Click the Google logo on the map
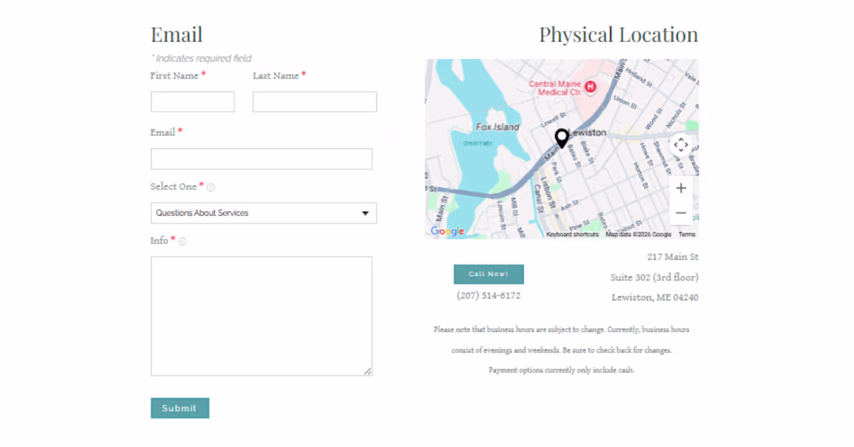This screenshot has height=447, width=854. click(447, 230)
